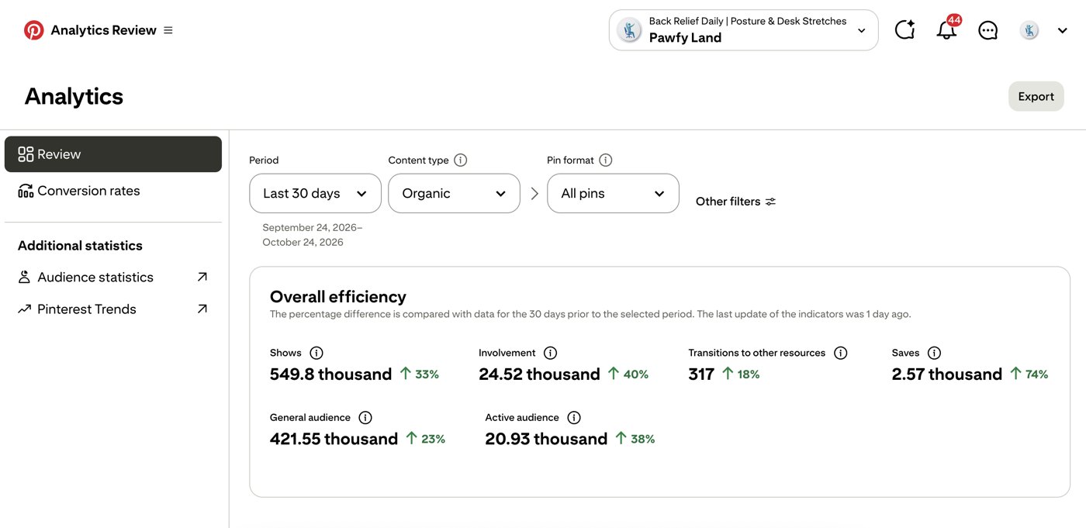1086x528 pixels.
Task: Click the Transitions value 317
Action: (701, 374)
